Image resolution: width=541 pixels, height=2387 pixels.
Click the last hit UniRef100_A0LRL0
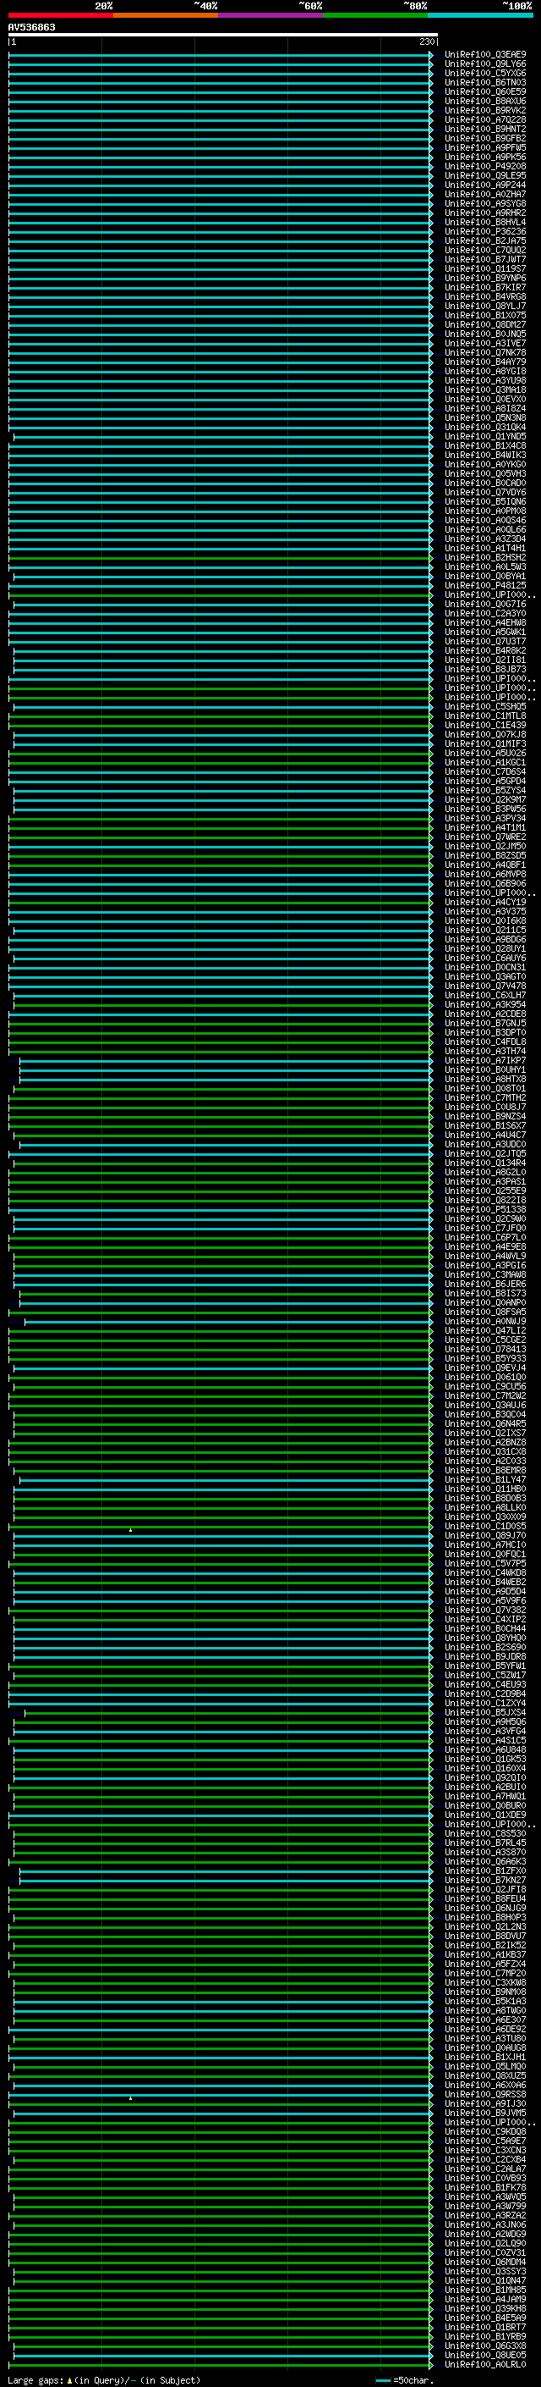[x=484, y=2364]
